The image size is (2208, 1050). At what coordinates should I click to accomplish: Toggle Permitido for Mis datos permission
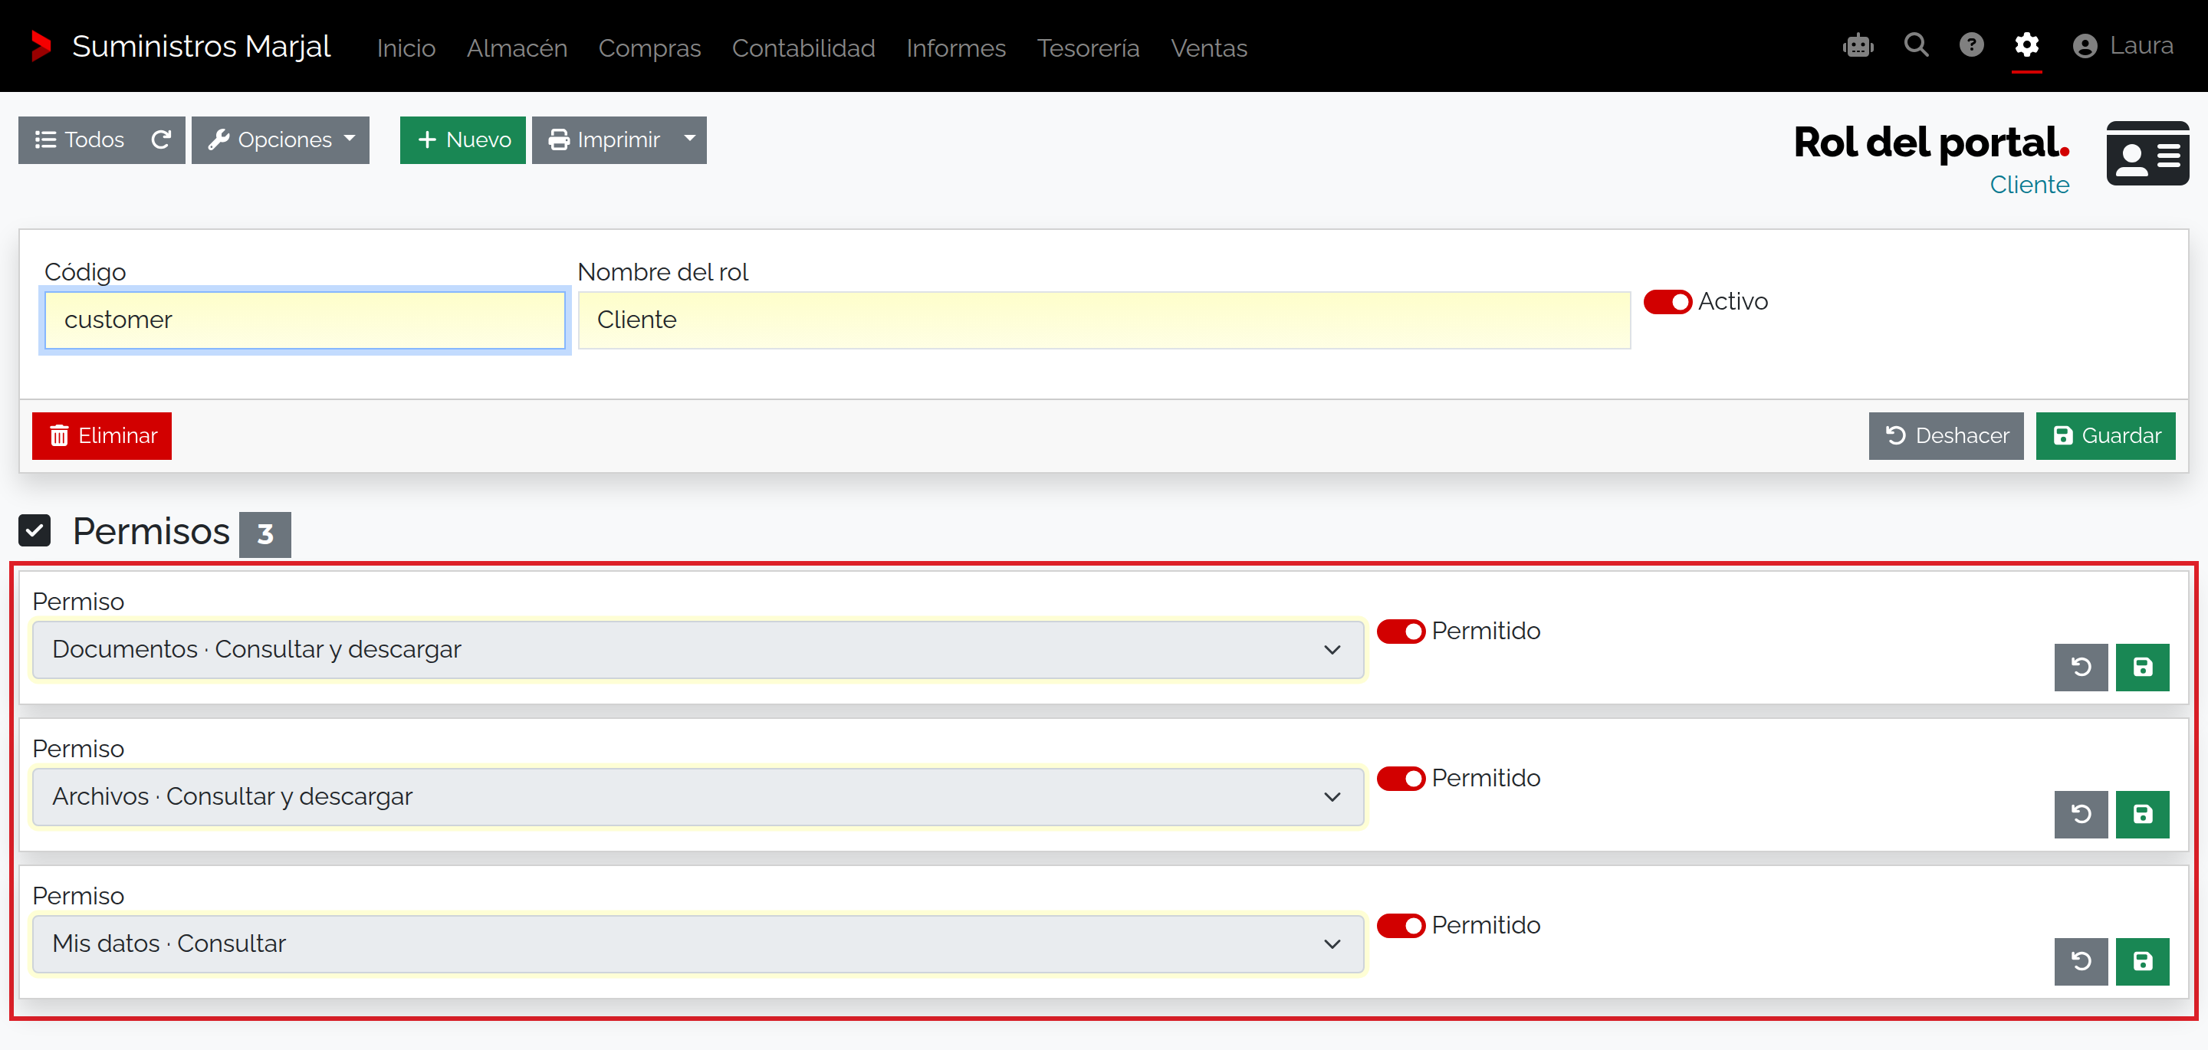click(x=1401, y=926)
